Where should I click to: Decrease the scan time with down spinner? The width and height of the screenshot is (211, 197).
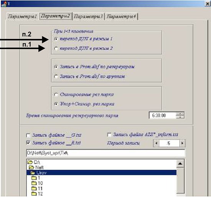(x=180, y=117)
